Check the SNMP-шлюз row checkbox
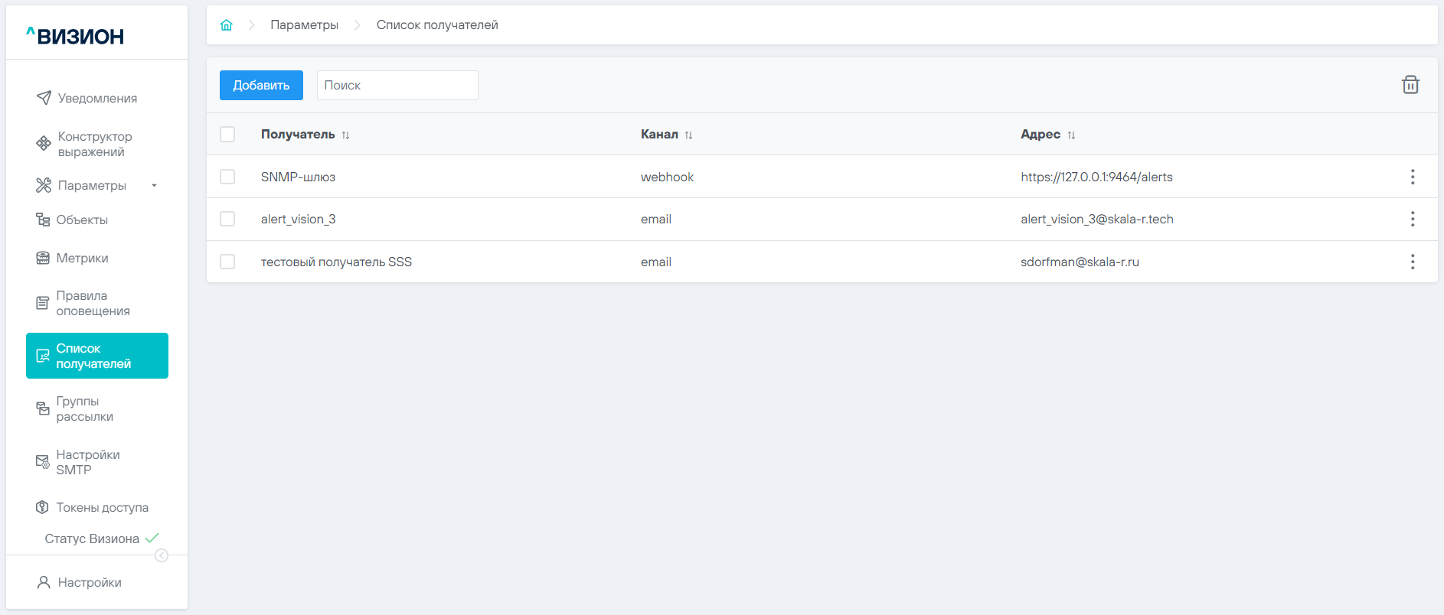1444x615 pixels. tap(227, 177)
